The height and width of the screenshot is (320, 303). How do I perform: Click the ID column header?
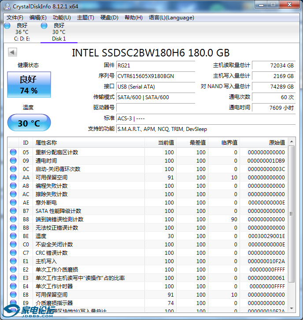pos(26,143)
